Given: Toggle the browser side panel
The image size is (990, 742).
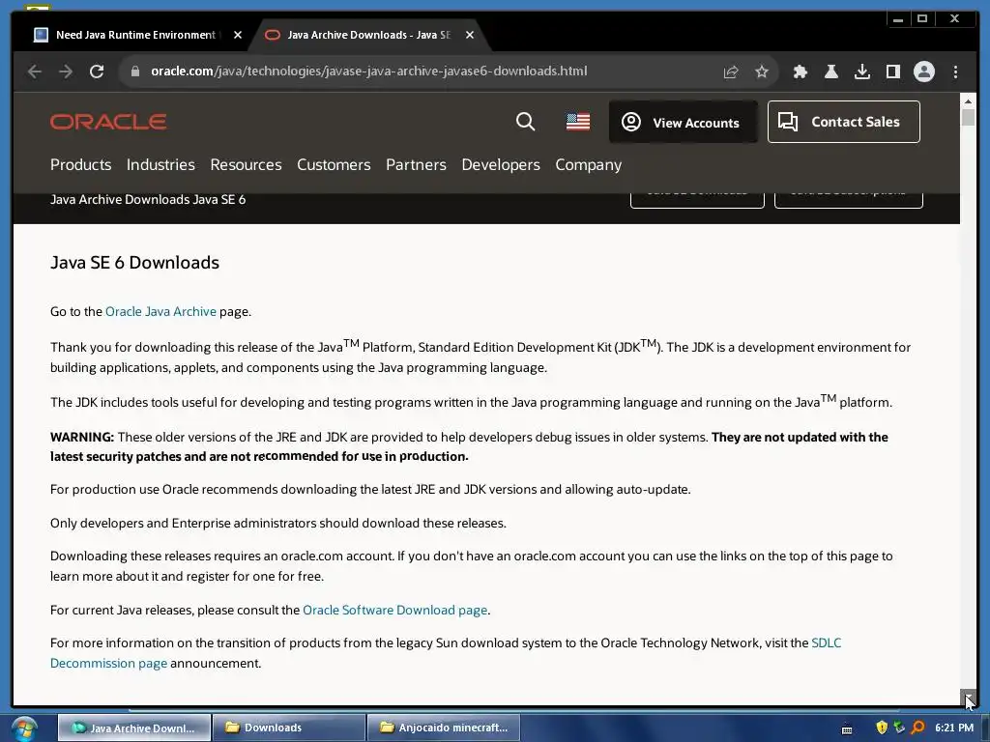Looking at the screenshot, I should (892, 71).
